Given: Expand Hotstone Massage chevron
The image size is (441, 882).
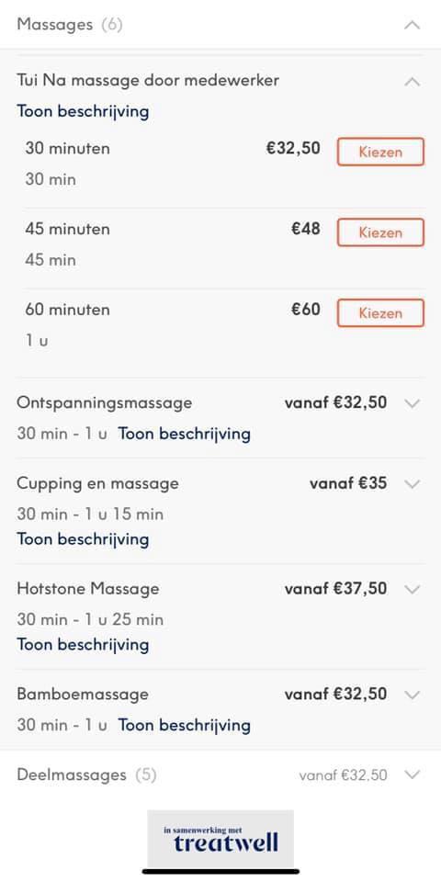Looking at the screenshot, I should click(x=413, y=589).
